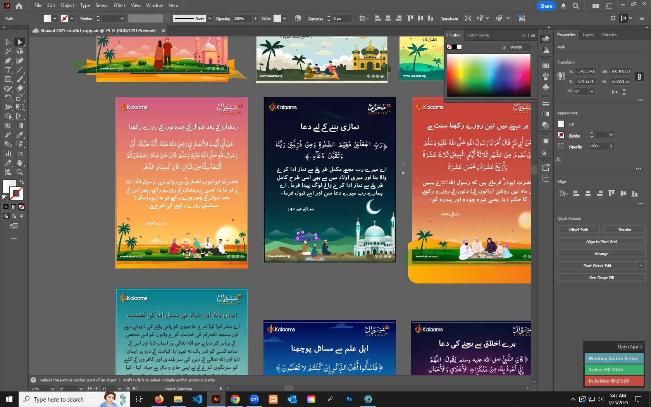Viewport: 651px width, 407px height.
Task: Select the Artboard tool
Action: click(20, 153)
